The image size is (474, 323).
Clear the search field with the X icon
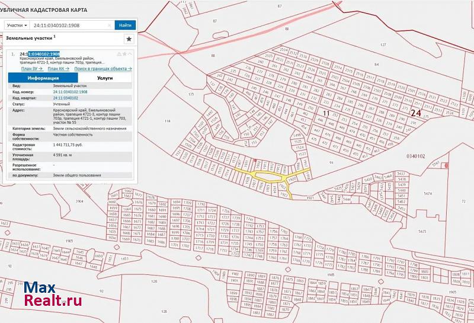pyautogui.click(x=108, y=25)
